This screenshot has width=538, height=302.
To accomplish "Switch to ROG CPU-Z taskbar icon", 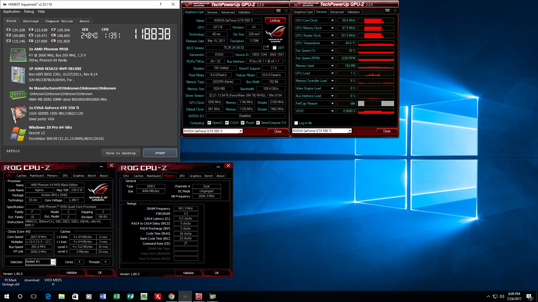I will pos(199,296).
